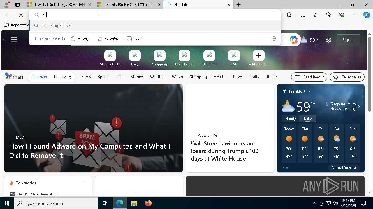Viewport: 373px width, 209px height.
Task: Switch to the Following feed tab
Action: [62, 77]
